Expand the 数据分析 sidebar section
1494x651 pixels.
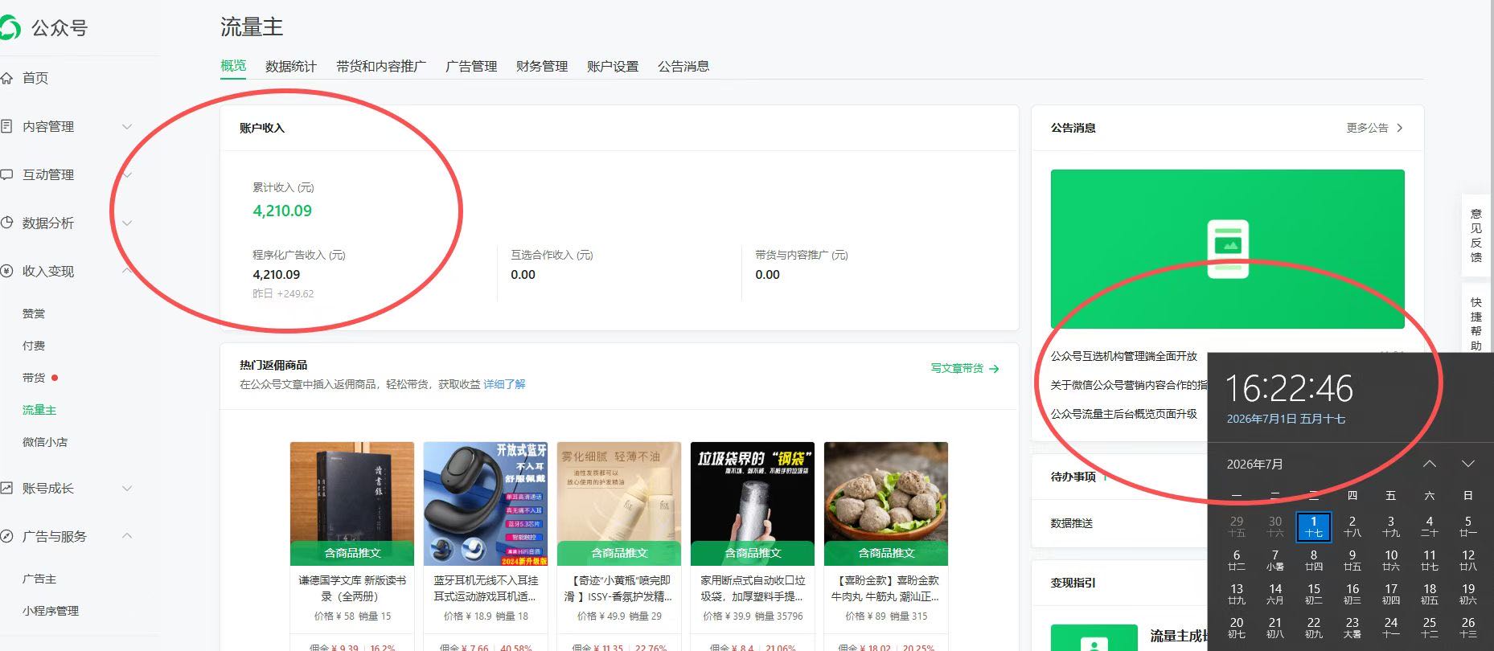[127, 223]
